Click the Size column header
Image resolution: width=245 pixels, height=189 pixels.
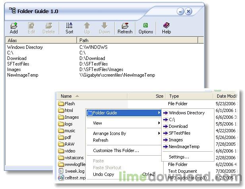pos(147,96)
